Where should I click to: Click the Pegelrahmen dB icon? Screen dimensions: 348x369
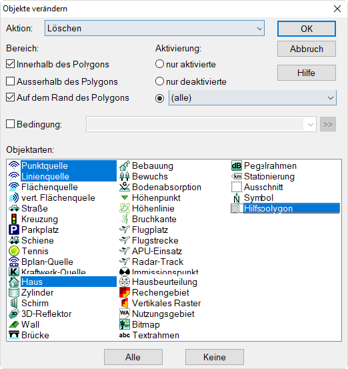[236, 165]
